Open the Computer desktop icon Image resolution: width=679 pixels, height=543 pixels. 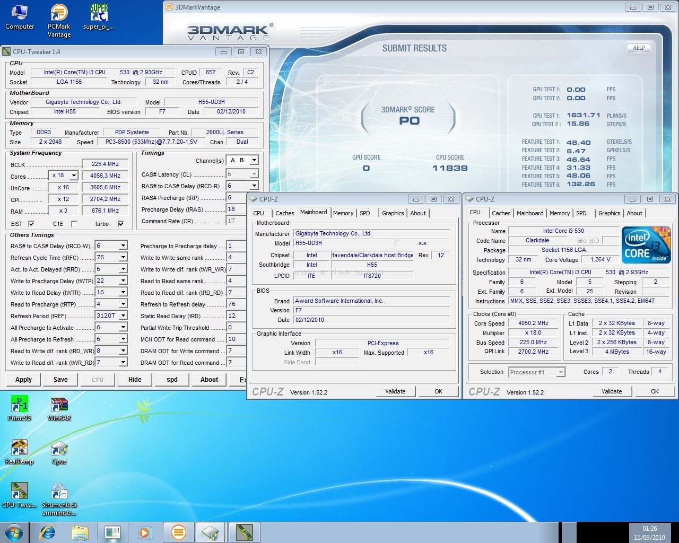[x=20, y=17]
